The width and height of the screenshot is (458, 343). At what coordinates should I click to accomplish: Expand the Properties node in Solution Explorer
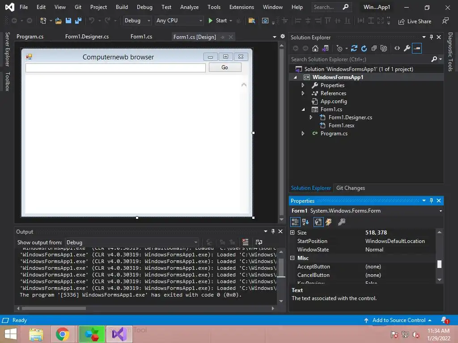(x=303, y=85)
